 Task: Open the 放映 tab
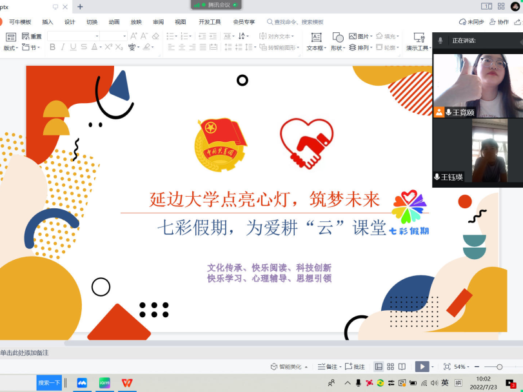[x=136, y=22]
